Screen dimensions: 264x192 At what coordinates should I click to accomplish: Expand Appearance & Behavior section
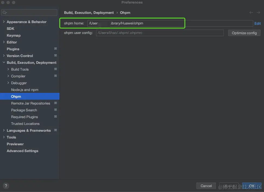coord(4,22)
